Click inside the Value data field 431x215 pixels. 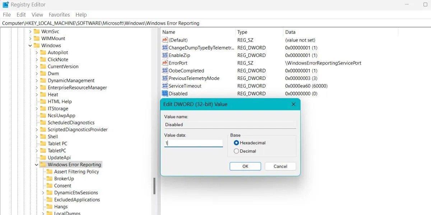pos(193,143)
